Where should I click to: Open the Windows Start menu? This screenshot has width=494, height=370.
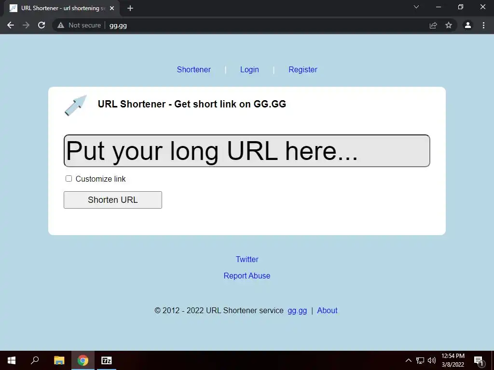tap(12, 360)
